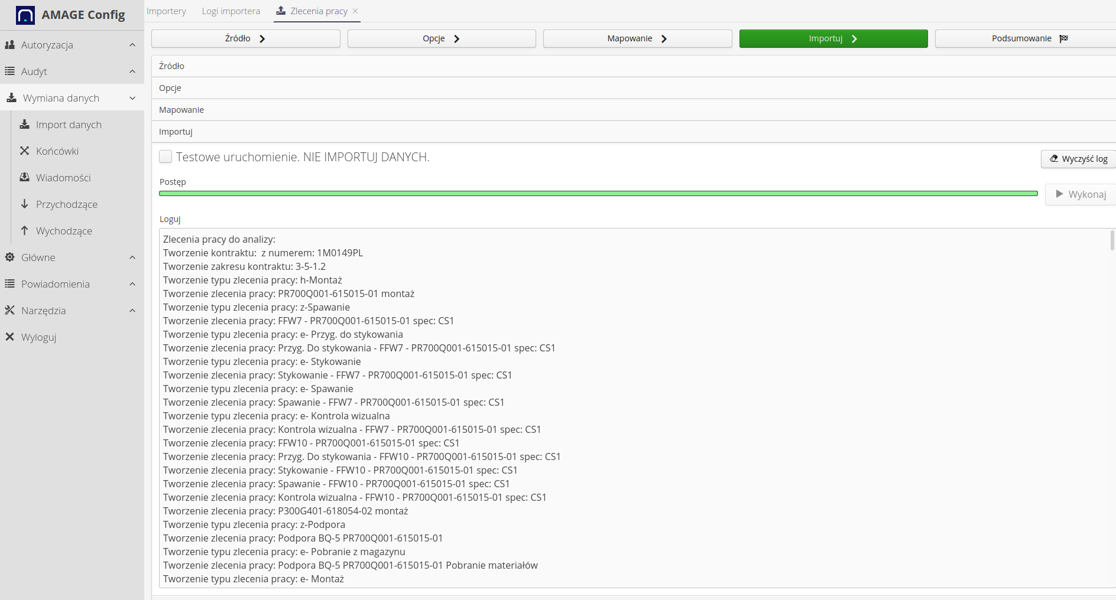Click the Końcówki cross icon

pos(24,151)
